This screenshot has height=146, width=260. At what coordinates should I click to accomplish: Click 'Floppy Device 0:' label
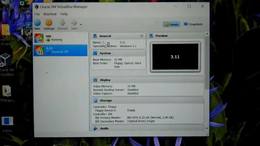point(106,110)
